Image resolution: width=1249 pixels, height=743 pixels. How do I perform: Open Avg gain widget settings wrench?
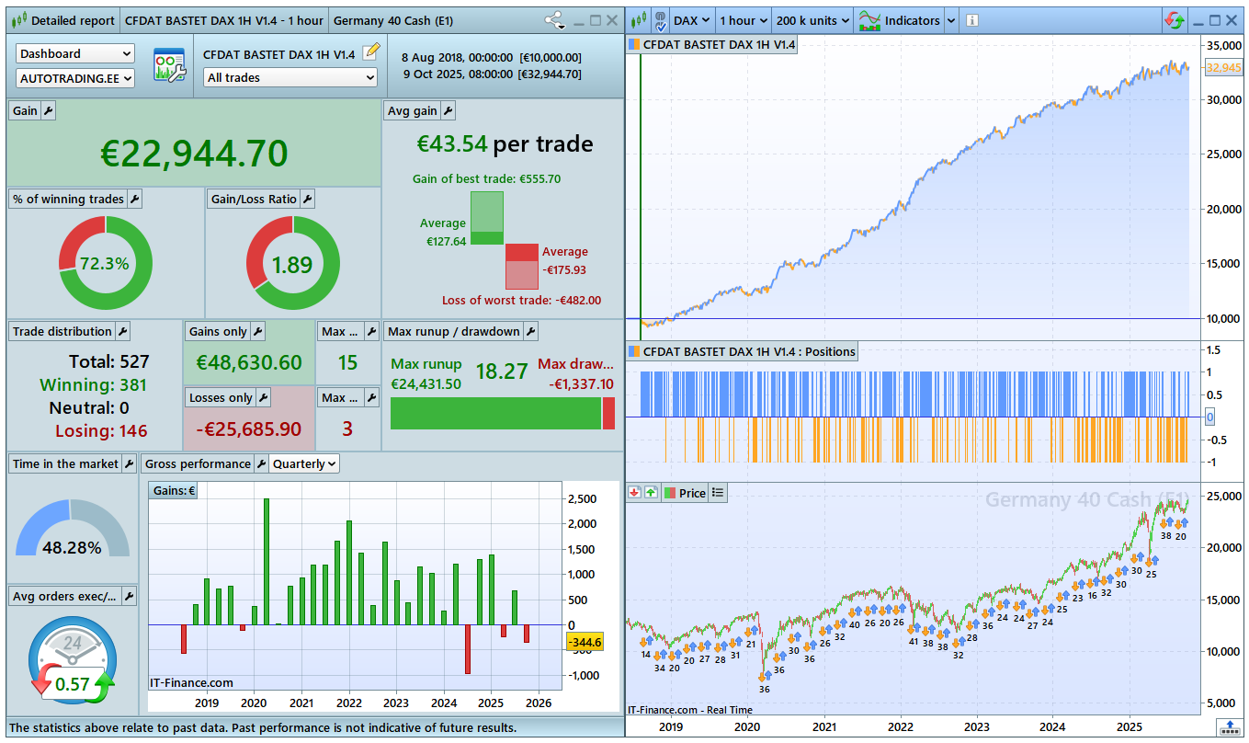pos(448,111)
